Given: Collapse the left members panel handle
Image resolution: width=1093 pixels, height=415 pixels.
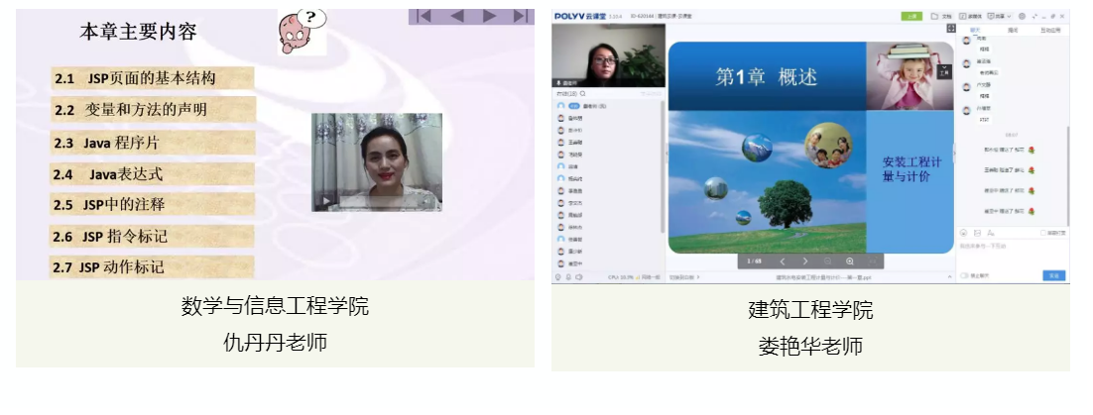Looking at the screenshot, I should coord(668,153).
